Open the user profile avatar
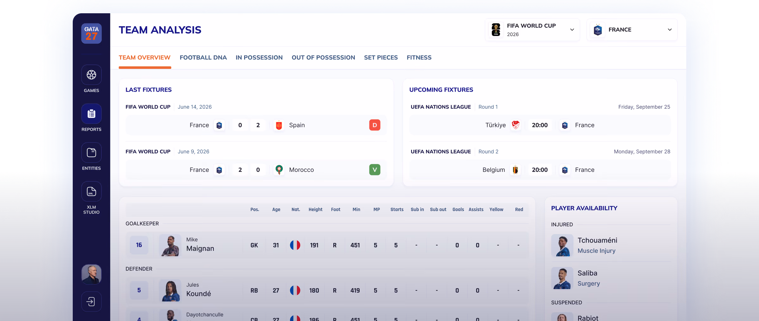Image resolution: width=759 pixels, height=321 pixels. (x=91, y=274)
